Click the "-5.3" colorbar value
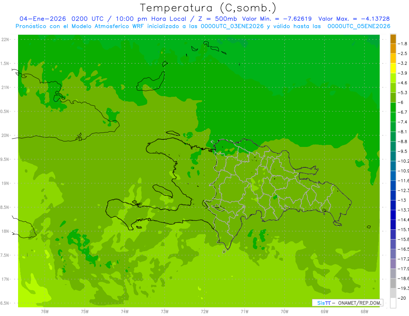 [403, 93]
